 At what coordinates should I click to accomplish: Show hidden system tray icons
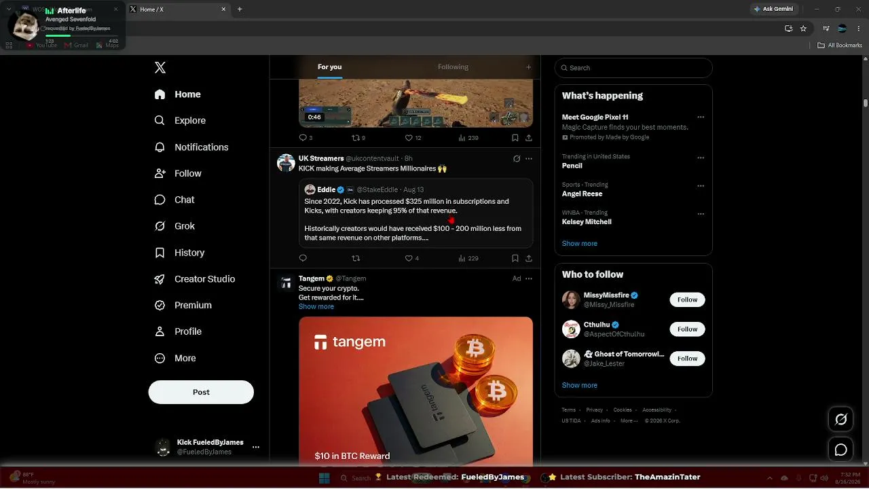click(x=769, y=477)
